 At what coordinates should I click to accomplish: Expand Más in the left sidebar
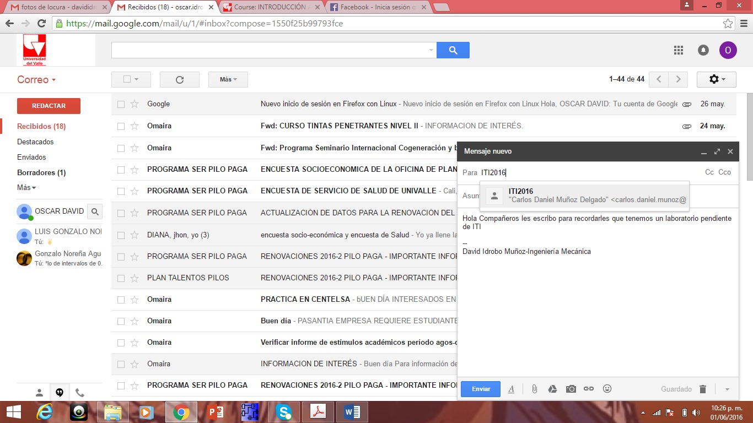point(26,188)
